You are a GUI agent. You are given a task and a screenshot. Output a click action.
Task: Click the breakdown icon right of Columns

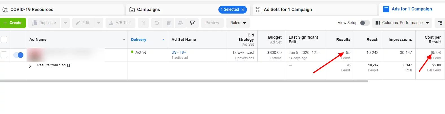(440, 23)
